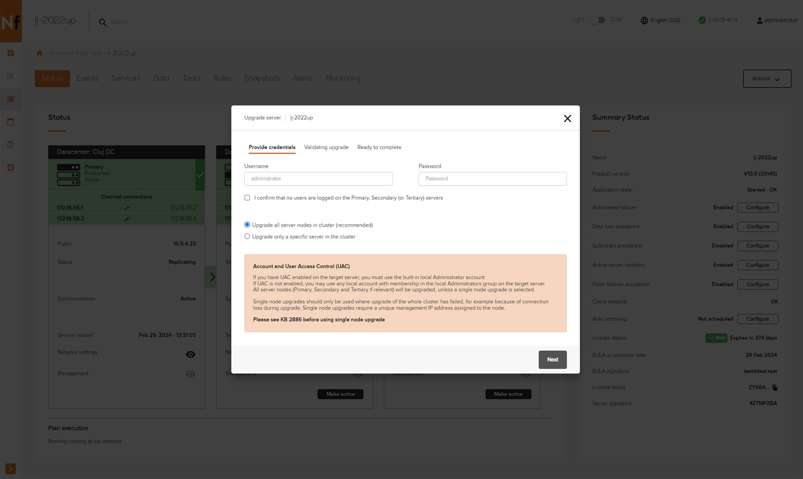Open the English (US) language selector
803x479 pixels.
pos(660,20)
